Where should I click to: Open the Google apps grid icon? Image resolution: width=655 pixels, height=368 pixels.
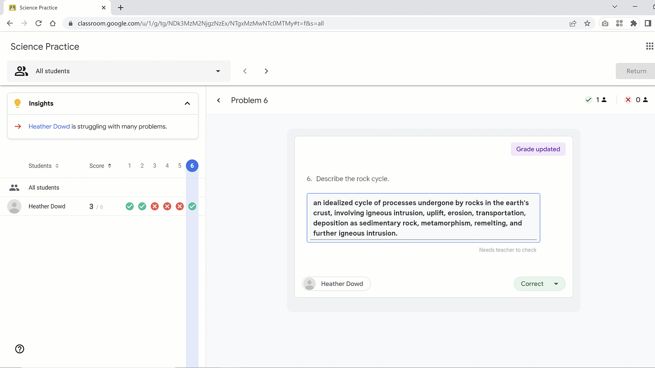tap(649, 46)
